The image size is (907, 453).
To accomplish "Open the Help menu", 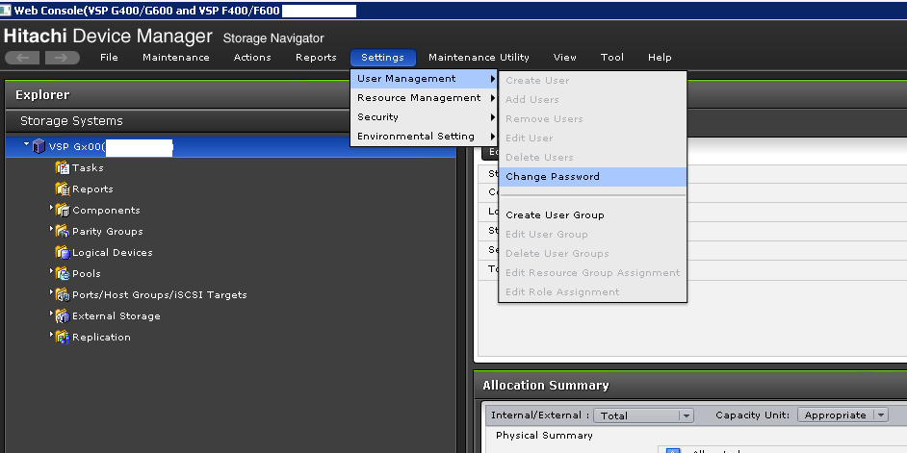I will tap(660, 57).
